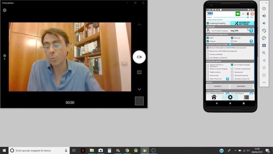Move to previous camera mode chevron
This screenshot has height=154, width=273.
click(x=139, y=25)
